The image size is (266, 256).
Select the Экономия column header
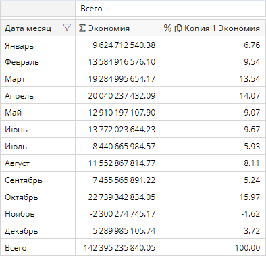click(109, 28)
